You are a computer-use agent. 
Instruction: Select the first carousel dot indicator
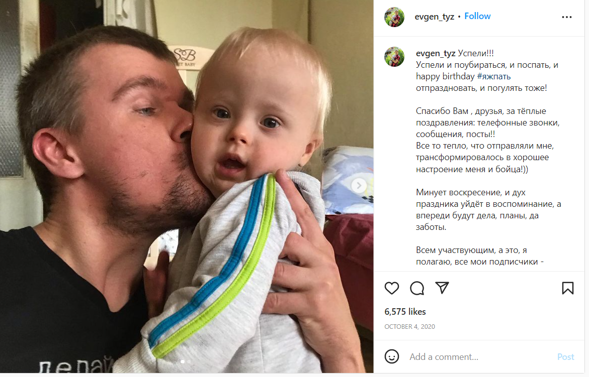coord(183,361)
